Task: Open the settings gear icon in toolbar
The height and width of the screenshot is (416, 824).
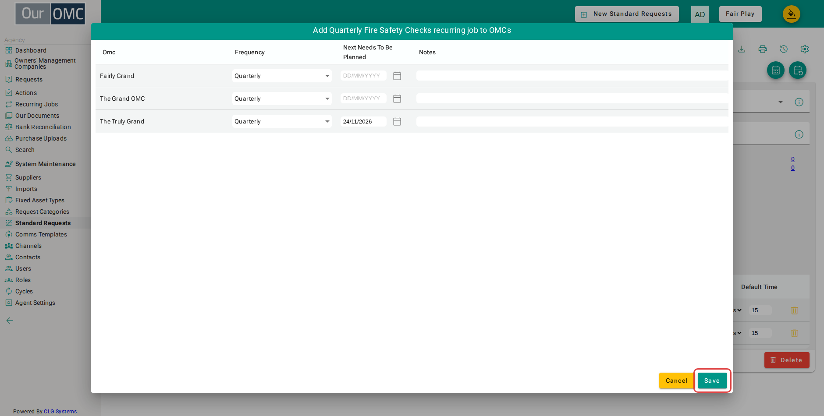Action: click(x=805, y=49)
